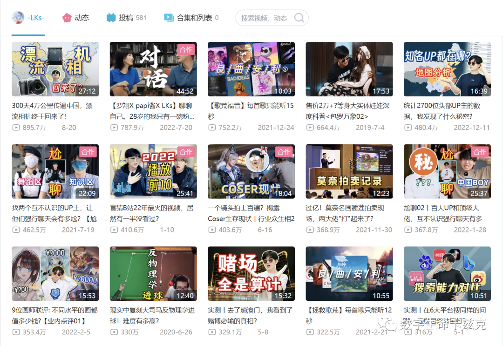Viewport: 503px width, 346px height.
Task: Click title 找两个互不认识的UP主
Action: [x=54, y=213]
